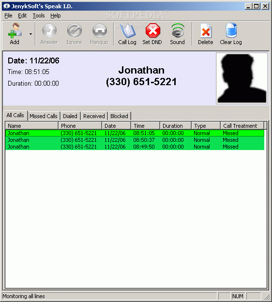Click the Speak I.D. title bar icon

click(7, 6)
